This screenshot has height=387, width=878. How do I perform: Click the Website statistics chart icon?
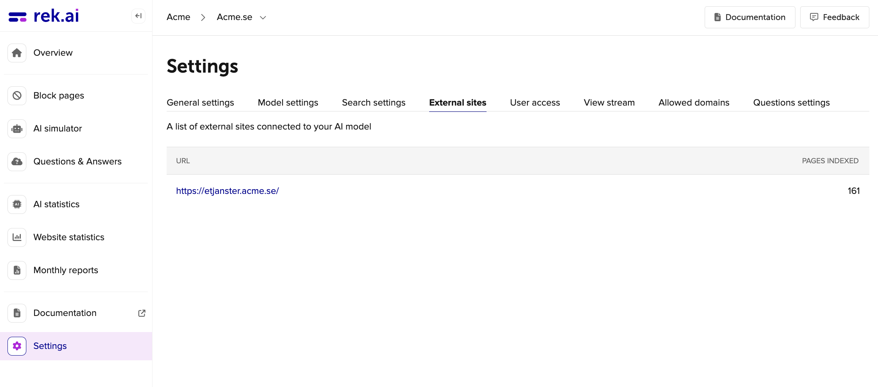17,237
